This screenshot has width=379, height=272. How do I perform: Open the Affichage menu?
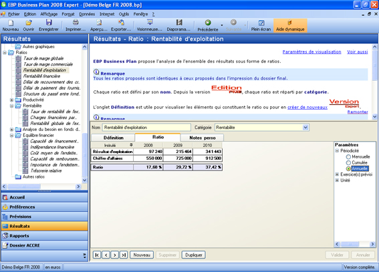pyautogui.click(x=49, y=14)
